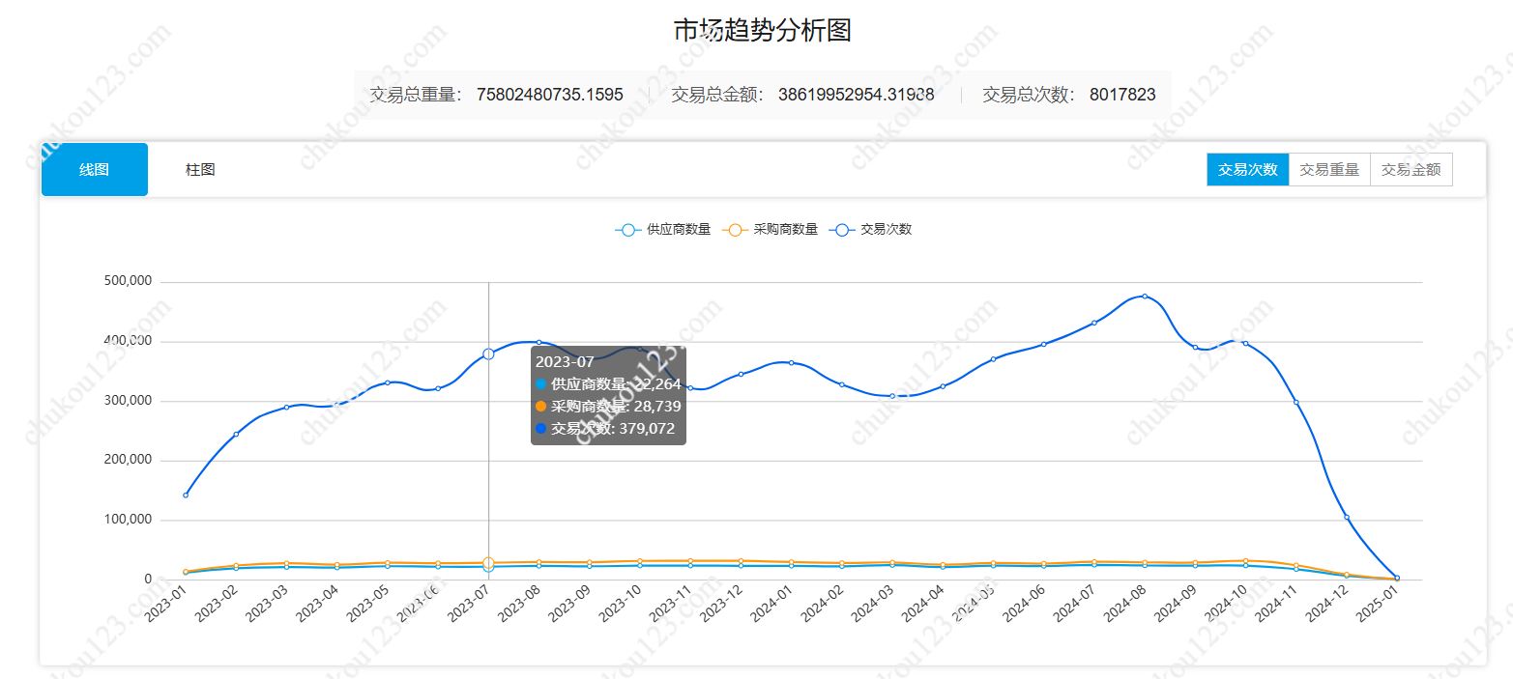
Task: Switch to the 线图 line chart tab
Action: click(x=95, y=170)
